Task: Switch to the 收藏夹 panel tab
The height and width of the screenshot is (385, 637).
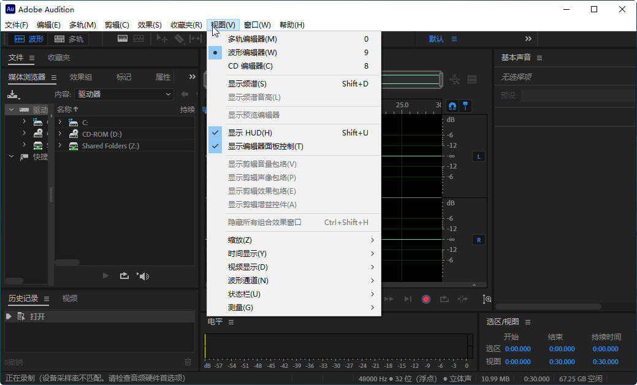Action: (58, 58)
